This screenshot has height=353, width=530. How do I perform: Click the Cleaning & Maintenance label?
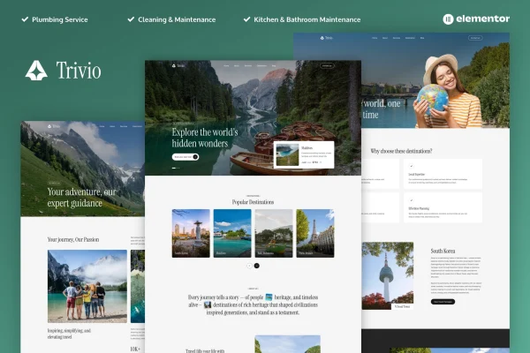(177, 19)
